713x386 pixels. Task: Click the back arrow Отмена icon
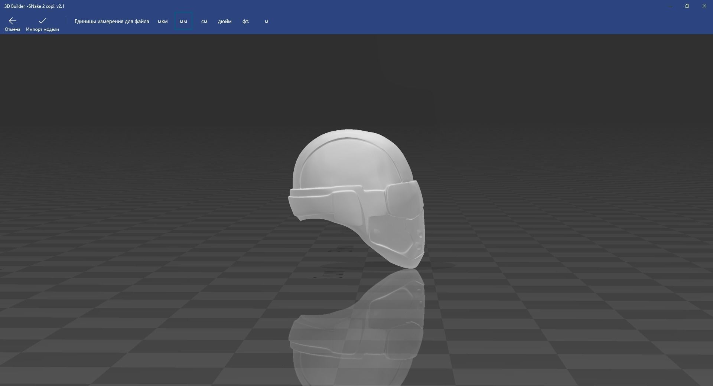[13, 21]
